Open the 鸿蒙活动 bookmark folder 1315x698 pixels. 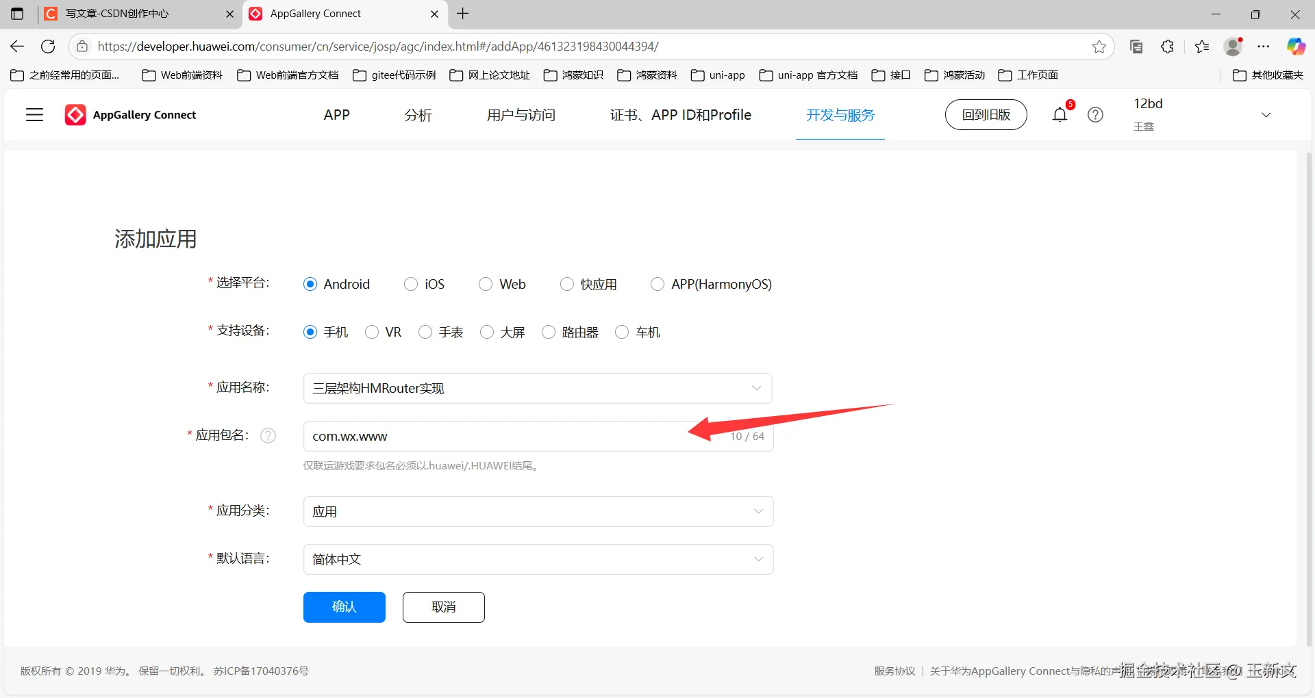point(955,75)
